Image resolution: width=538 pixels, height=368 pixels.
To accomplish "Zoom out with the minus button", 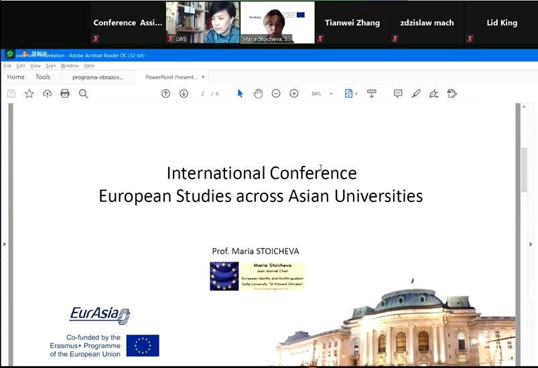I will click(x=276, y=94).
